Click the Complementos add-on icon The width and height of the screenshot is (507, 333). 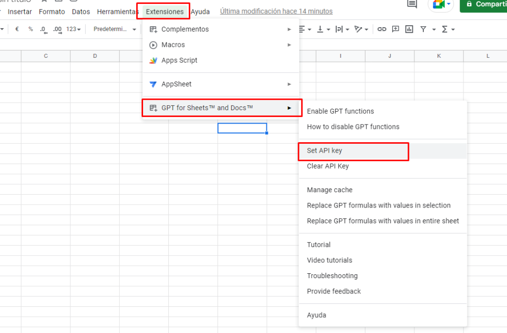click(x=153, y=29)
